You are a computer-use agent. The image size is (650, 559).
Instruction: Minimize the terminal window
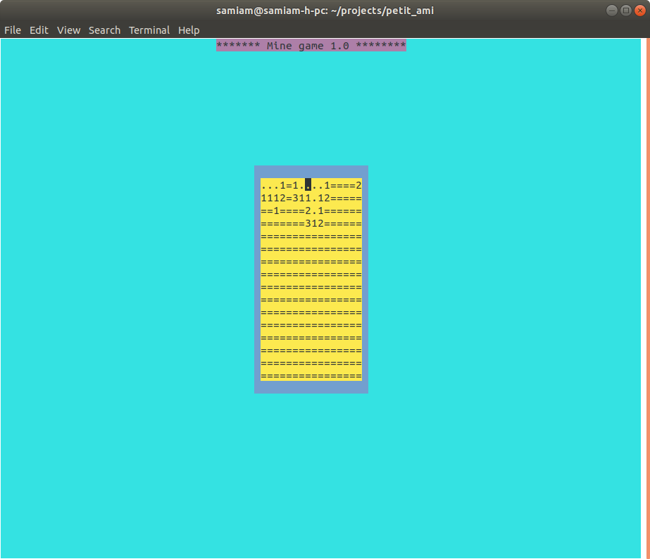click(612, 11)
